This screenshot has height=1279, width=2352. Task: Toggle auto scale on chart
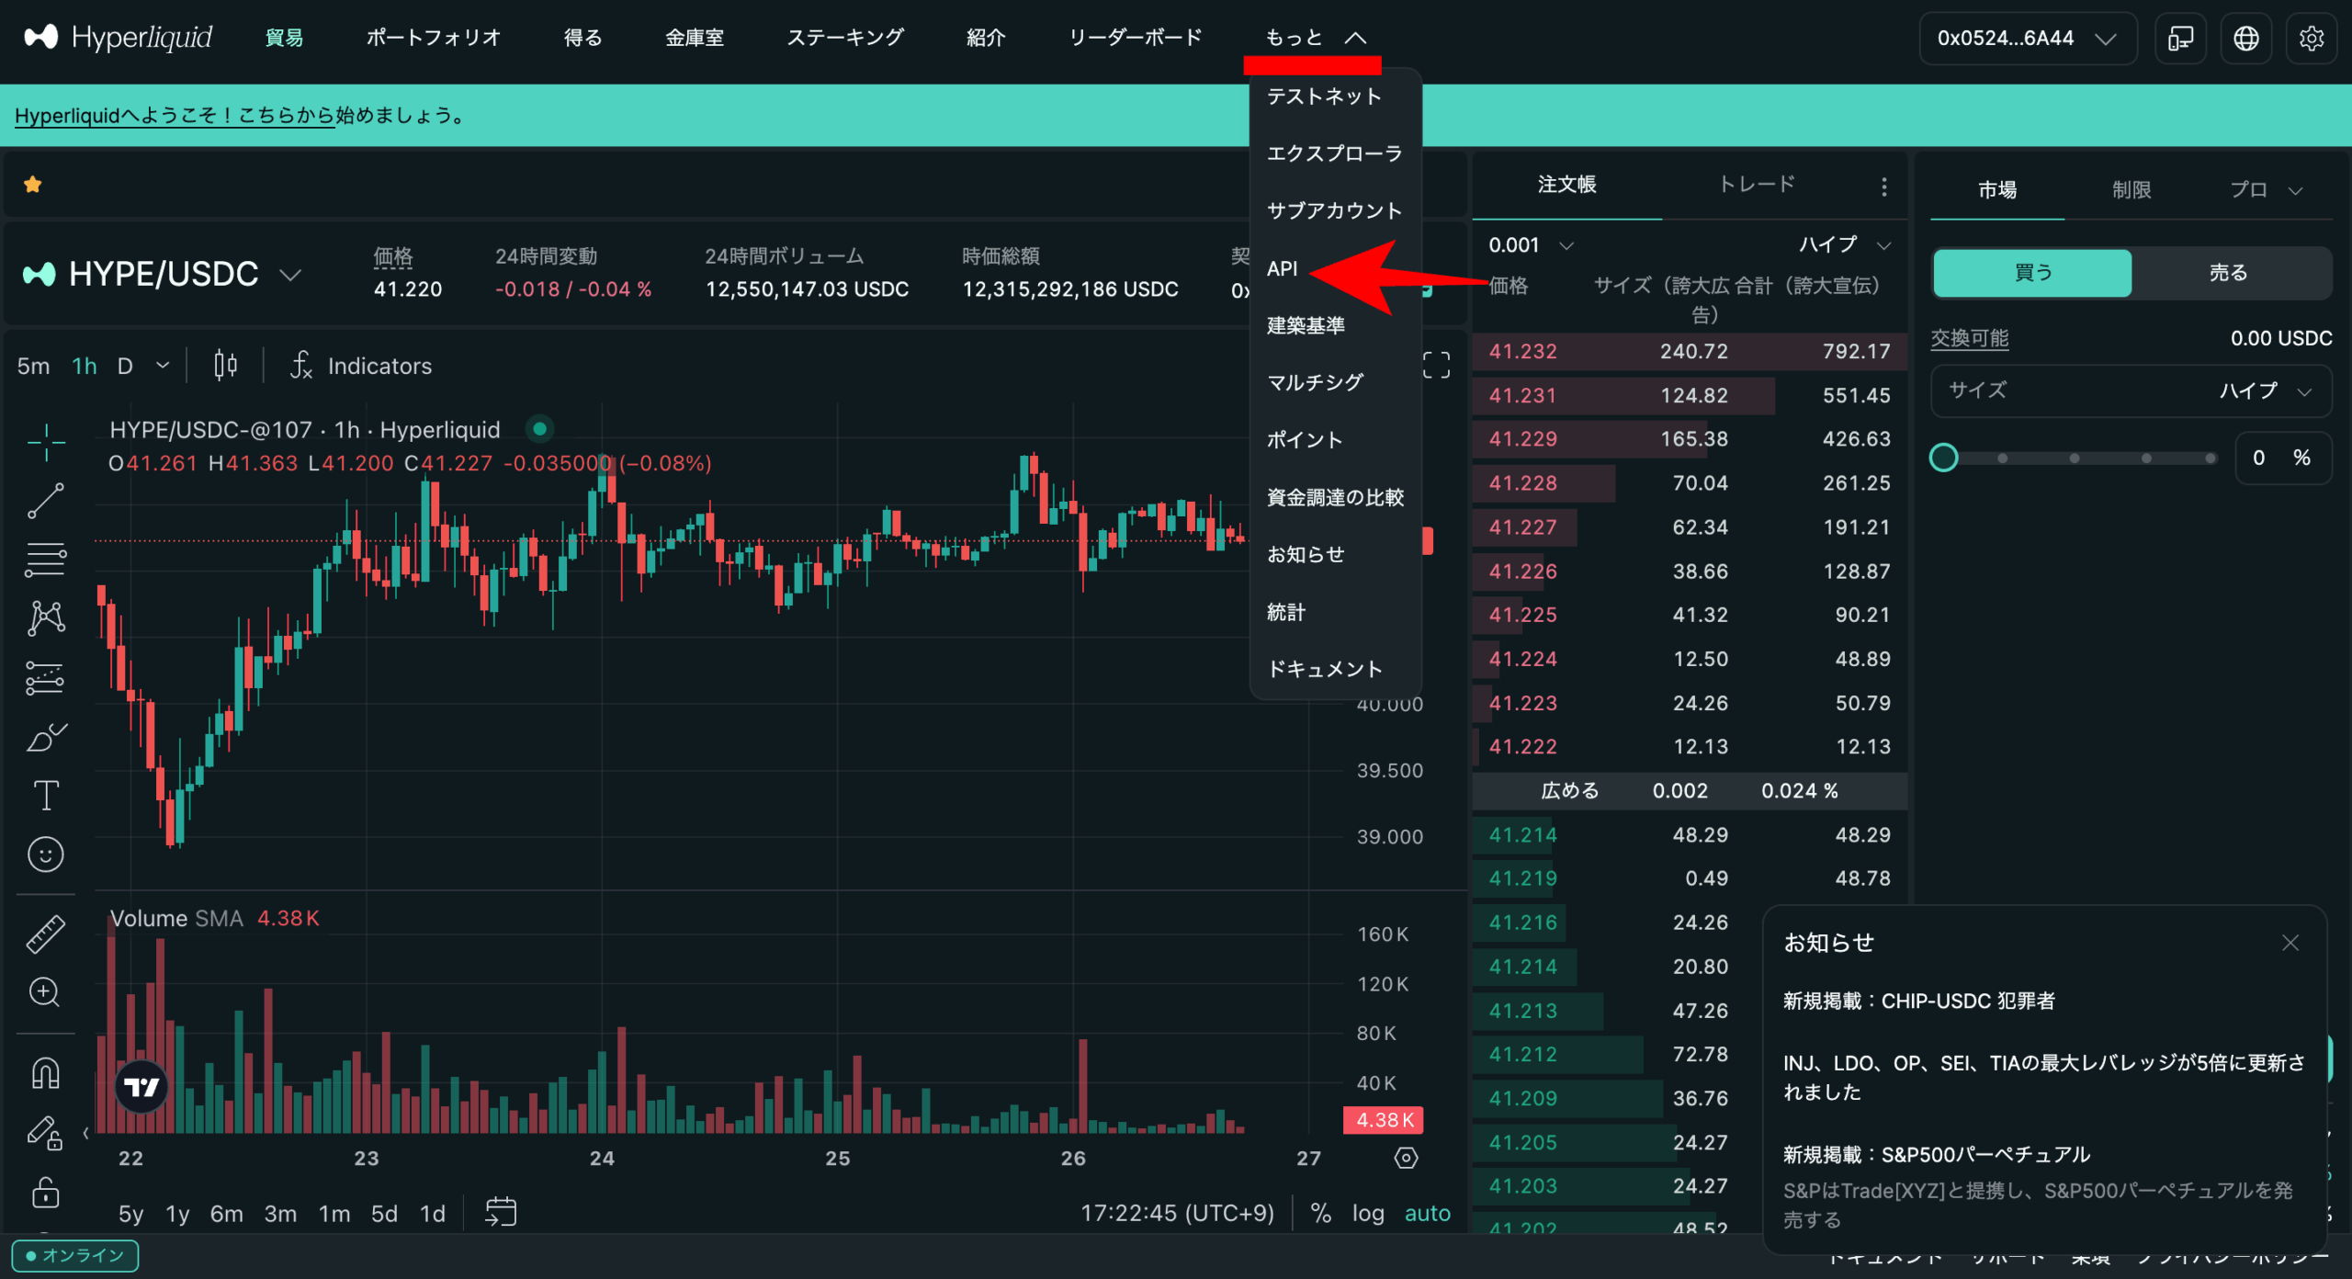[1427, 1213]
